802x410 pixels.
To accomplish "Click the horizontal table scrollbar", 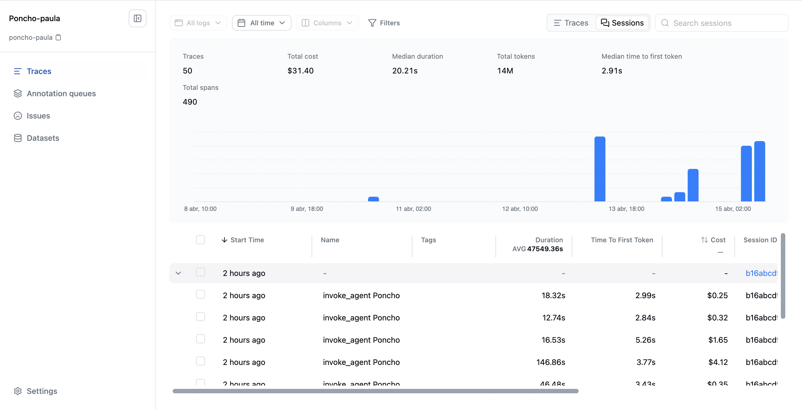I will [375, 391].
